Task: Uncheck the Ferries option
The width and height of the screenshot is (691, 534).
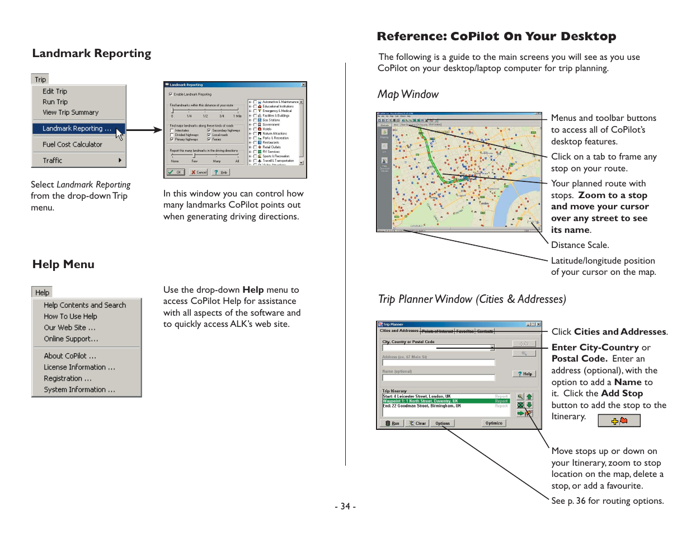Action: pos(209,139)
